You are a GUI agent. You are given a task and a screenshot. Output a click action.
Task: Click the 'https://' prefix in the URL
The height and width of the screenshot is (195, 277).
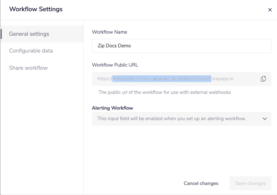[x=104, y=78]
